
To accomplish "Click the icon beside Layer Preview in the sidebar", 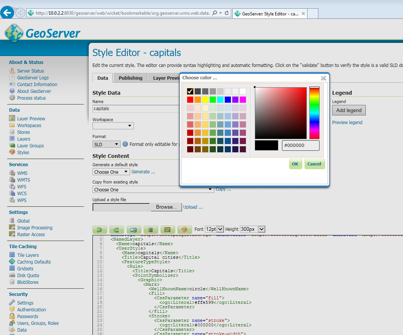I will (12, 118).
